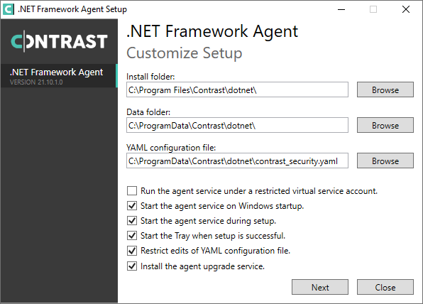
Task: Proceed with the Next button
Action: click(x=320, y=287)
